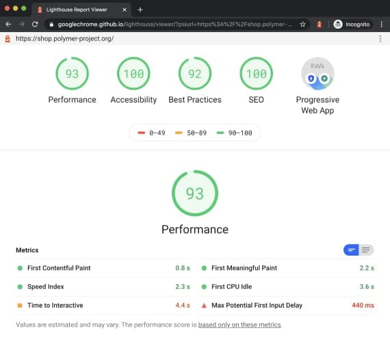Open the Incognito profile indicator
Image resolution: width=390 pixels, height=339 pixels.
pyautogui.click(x=352, y=24)
